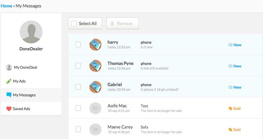
Task: Click the Sold tag icon on Maeve Carey's message
Action: (230, 130)
